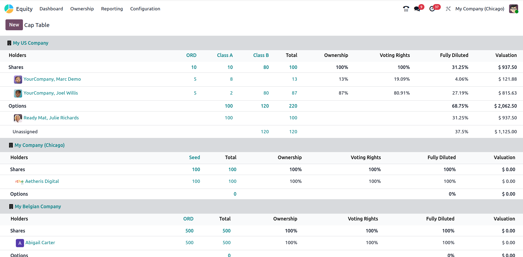The image size is (523, 257).
Task: Open the Reporting menu
Action: tap(112, 9)
